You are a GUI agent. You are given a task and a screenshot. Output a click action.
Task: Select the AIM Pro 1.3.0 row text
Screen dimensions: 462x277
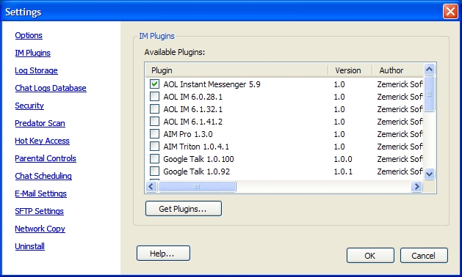point(188,134)
